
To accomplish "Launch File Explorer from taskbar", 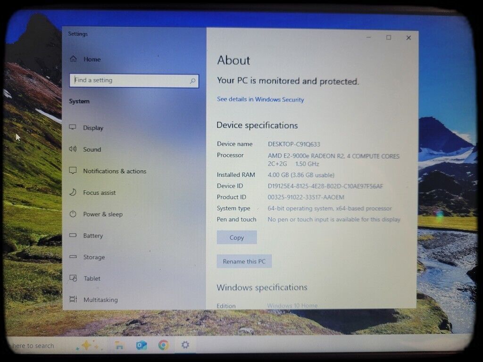I will click(119, 346).
